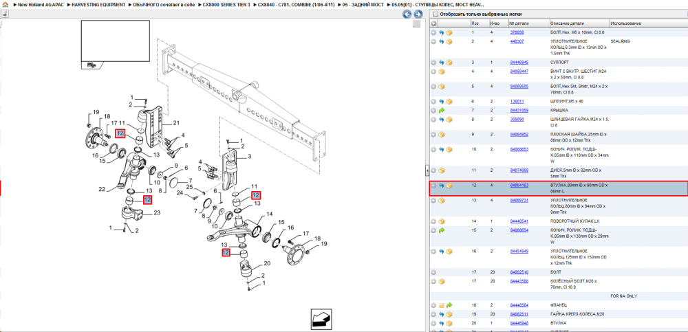Viewport: 688px width, 332px height.
Task: Click the arrow before HARVESTING EQUIPMENT breadcrumb
Action: point(68,4)
